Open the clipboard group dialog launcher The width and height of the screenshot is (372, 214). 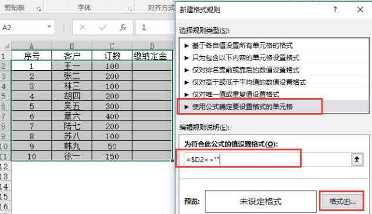[38, 9]
